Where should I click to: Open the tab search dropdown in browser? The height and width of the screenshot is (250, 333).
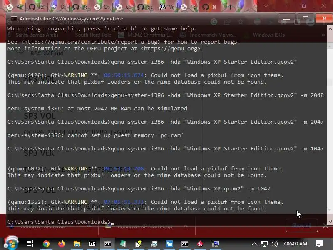click(x=266, y=6)
